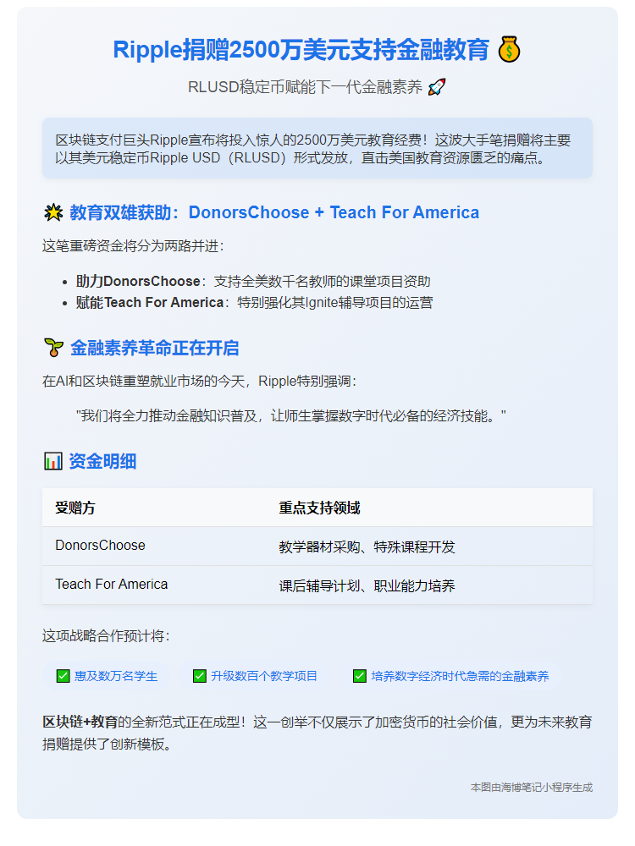Click the money bag emoji in title
This screenshot has height=846, width=635.
(x=510, y=50)
